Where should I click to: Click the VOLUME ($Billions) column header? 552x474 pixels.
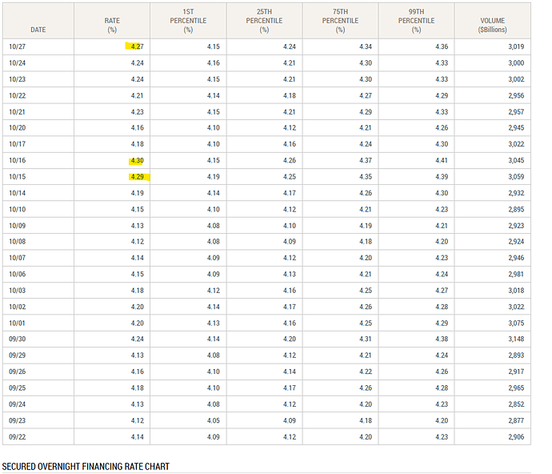pos(492,24)
